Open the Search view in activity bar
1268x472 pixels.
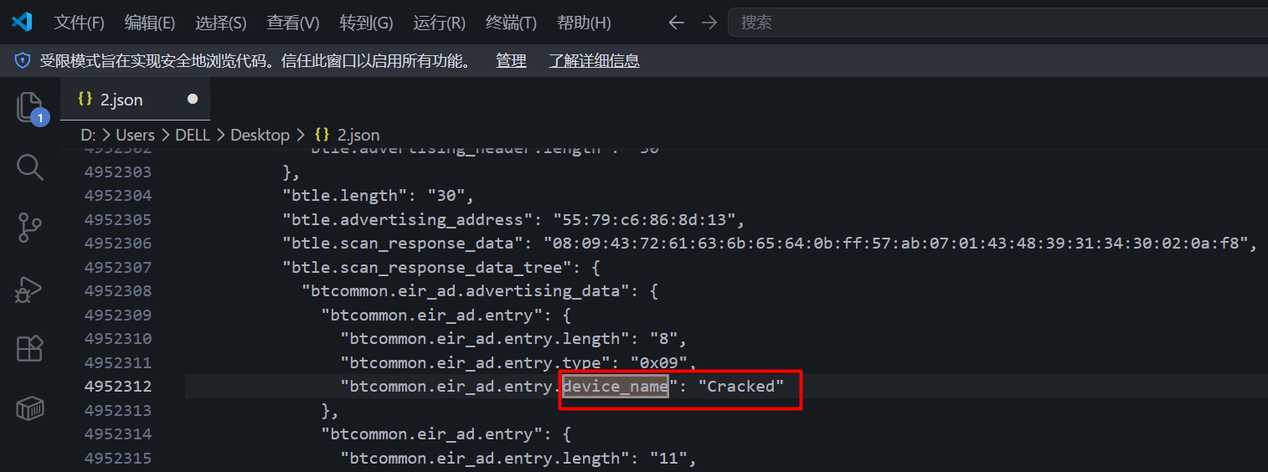pos(29,167)
